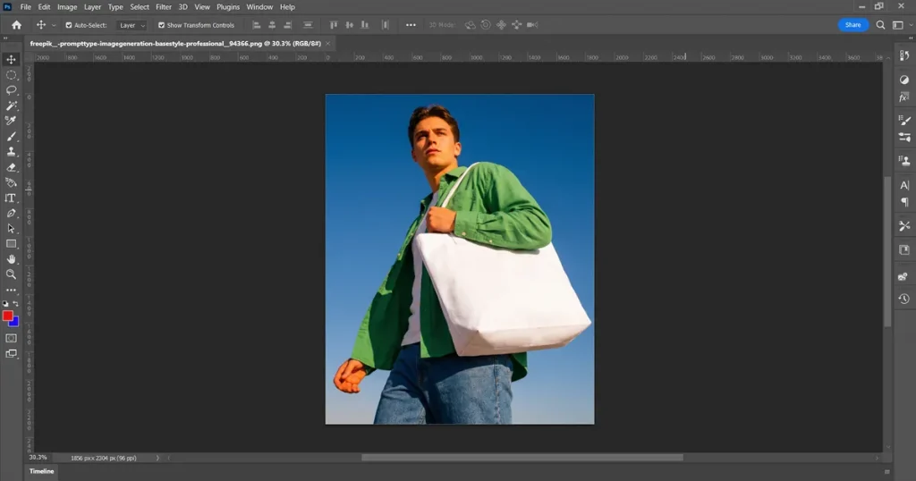Open the Clone Source panel icon
The height and width of the screenshot is (481, 916).
(x=904, y=161)
